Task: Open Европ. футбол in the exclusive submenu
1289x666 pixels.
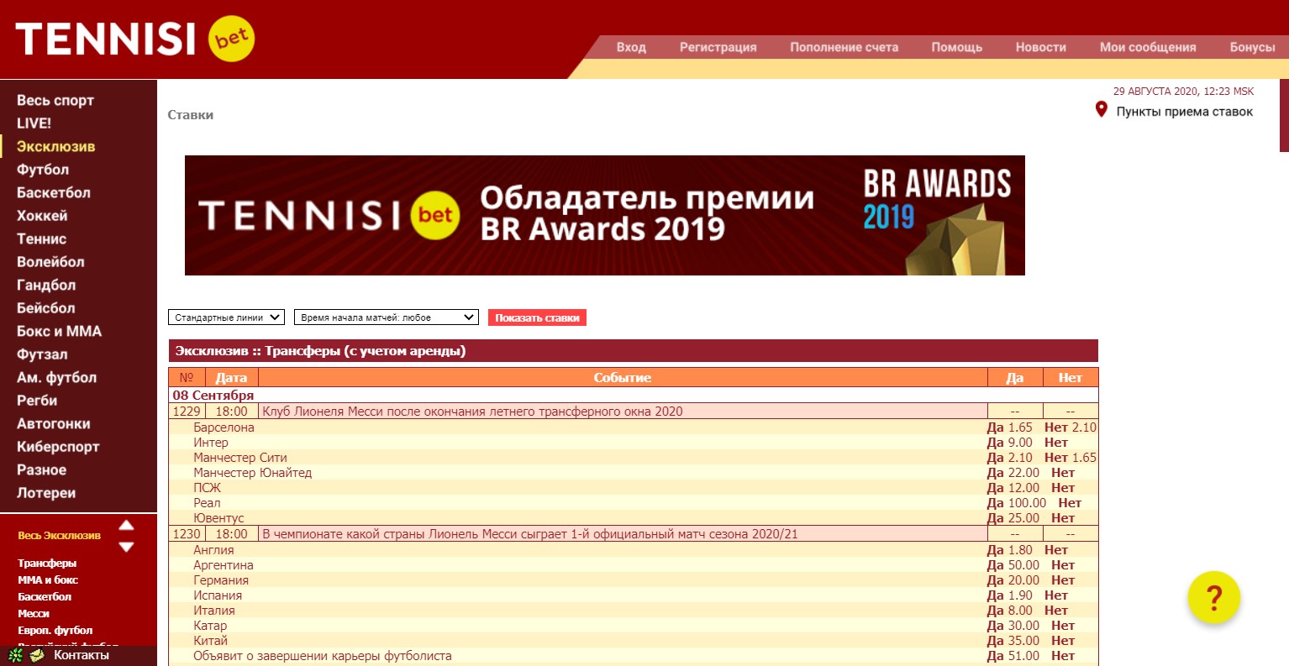Action: coord(55,631)
